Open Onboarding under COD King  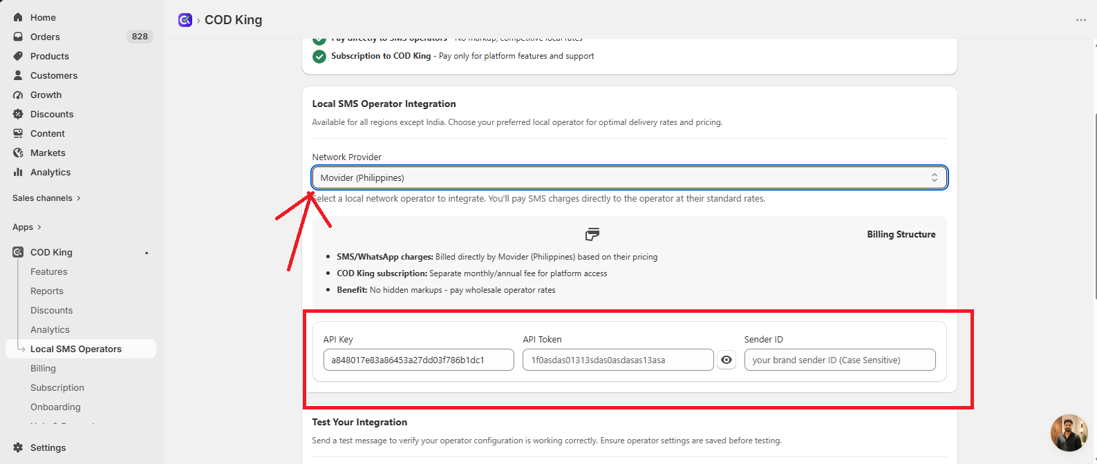coord(55,407)
